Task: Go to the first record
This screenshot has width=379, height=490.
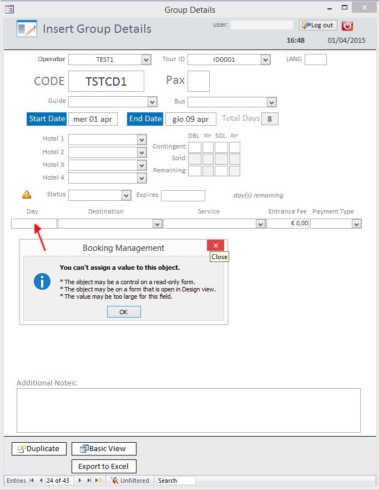Action: [32, 481]
